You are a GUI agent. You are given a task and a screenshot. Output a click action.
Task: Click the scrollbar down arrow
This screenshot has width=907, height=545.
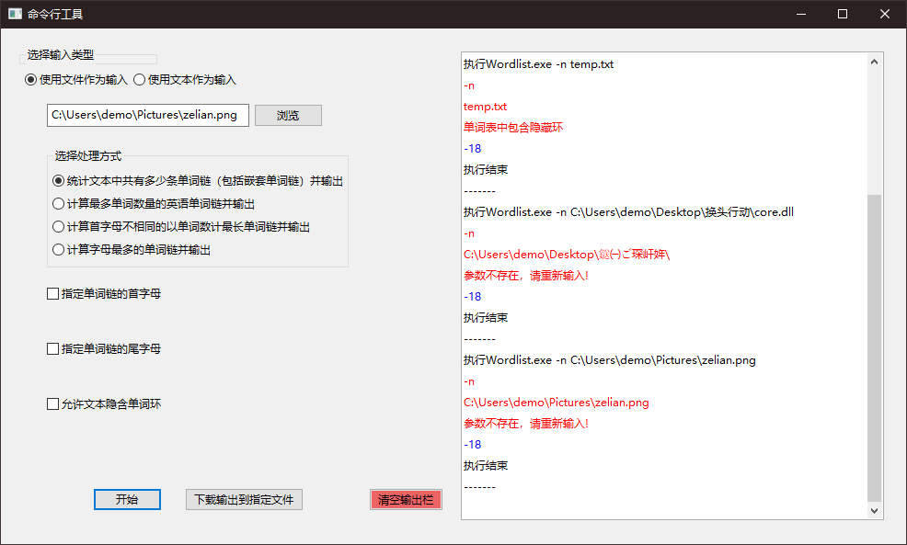[x=875, y=509]
